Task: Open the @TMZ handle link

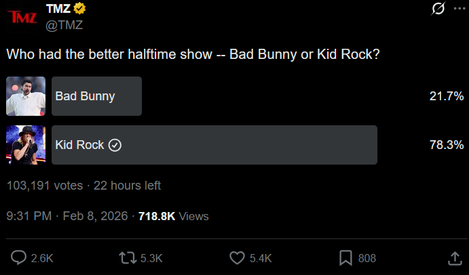Action: click(63, 25)
